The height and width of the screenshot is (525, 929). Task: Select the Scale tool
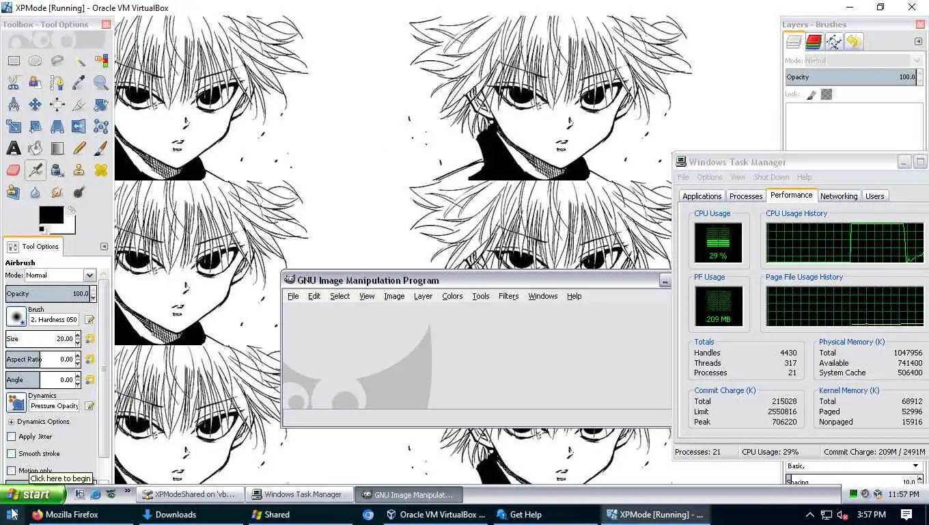tap(13, 126)
